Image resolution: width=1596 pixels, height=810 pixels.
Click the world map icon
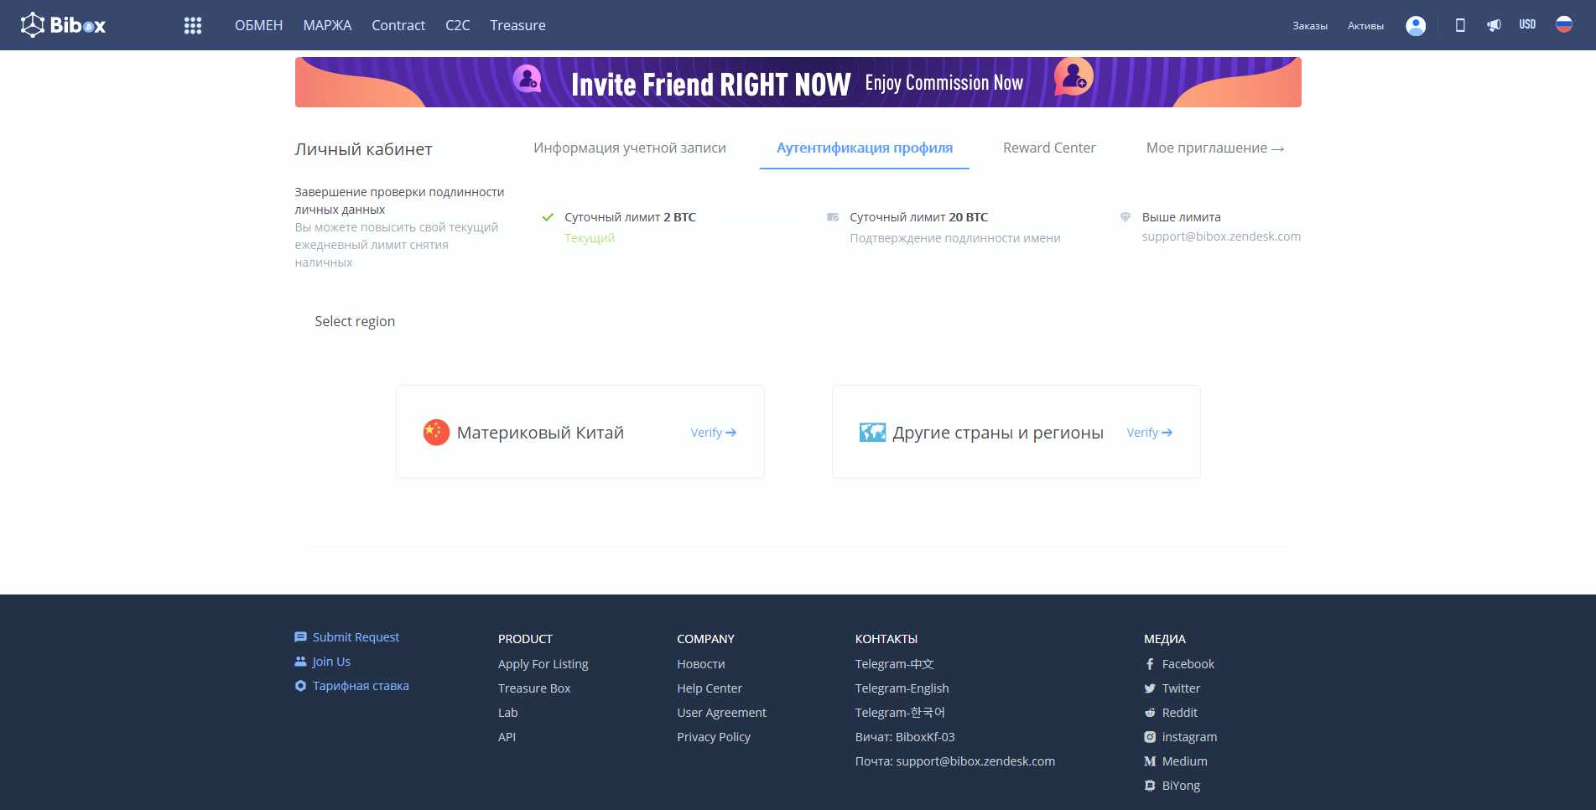tap(872, 433)
